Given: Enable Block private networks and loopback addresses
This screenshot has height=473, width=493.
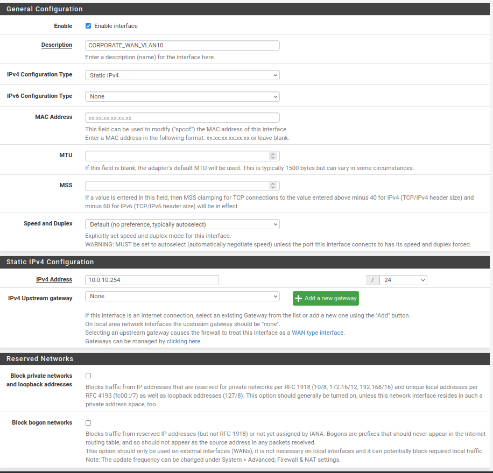Looking at the screenshot, I should click(88, 376).
